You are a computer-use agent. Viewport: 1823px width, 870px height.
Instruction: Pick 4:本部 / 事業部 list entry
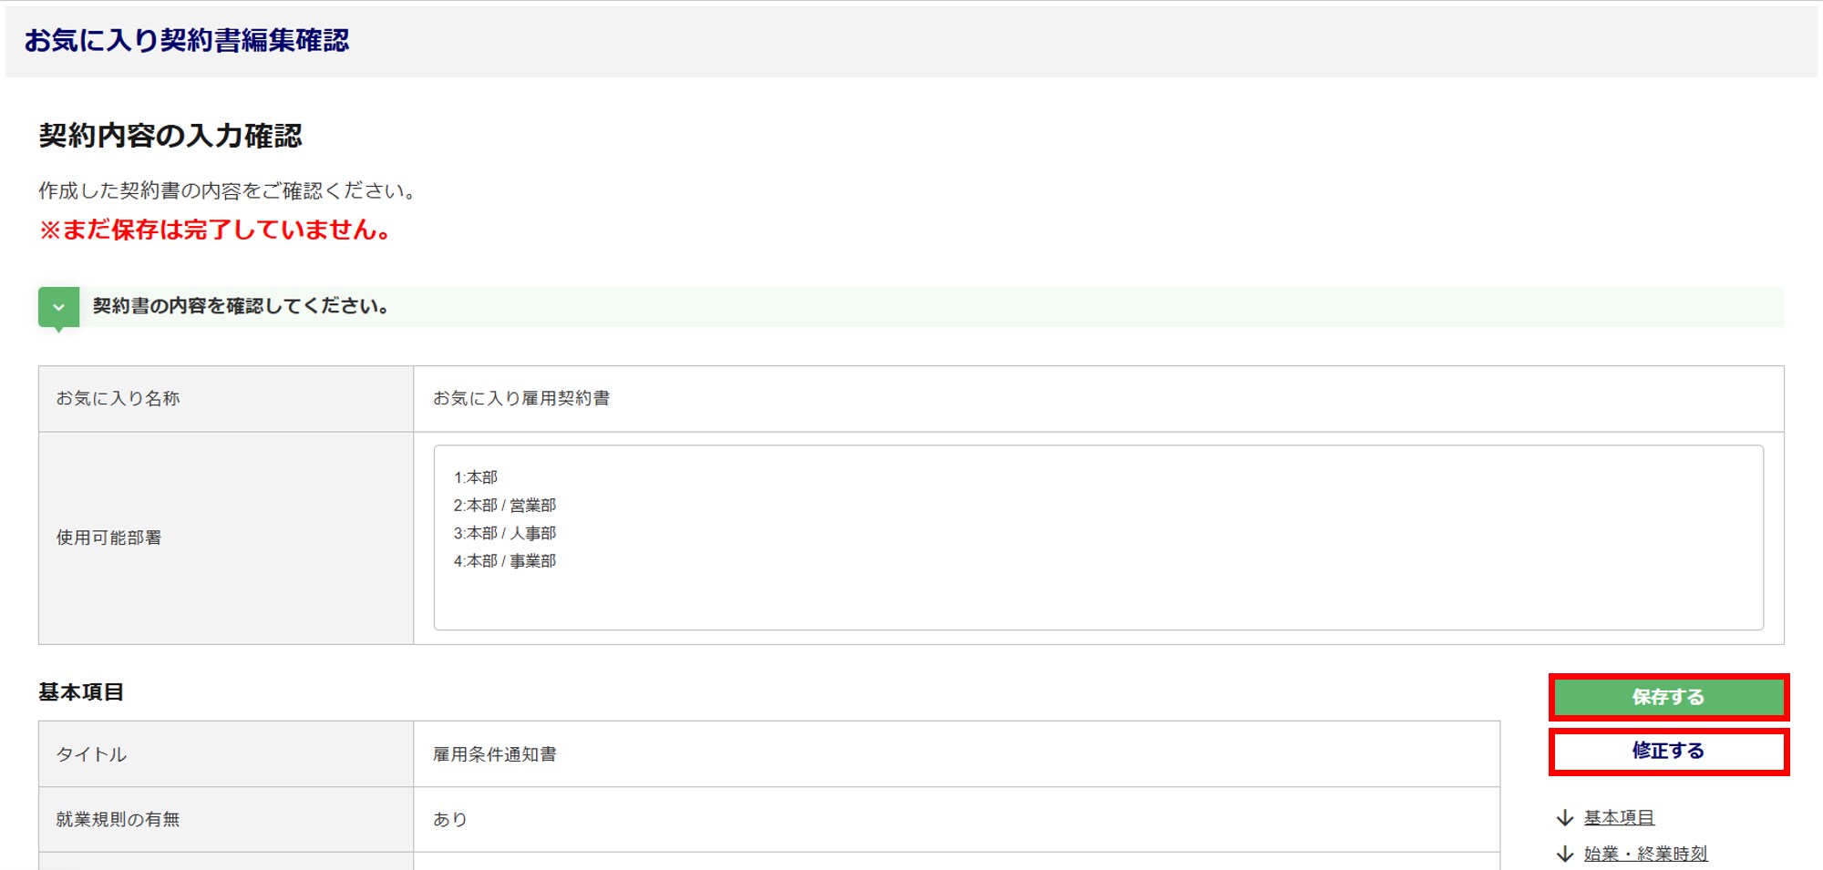[x=505, y=561]
